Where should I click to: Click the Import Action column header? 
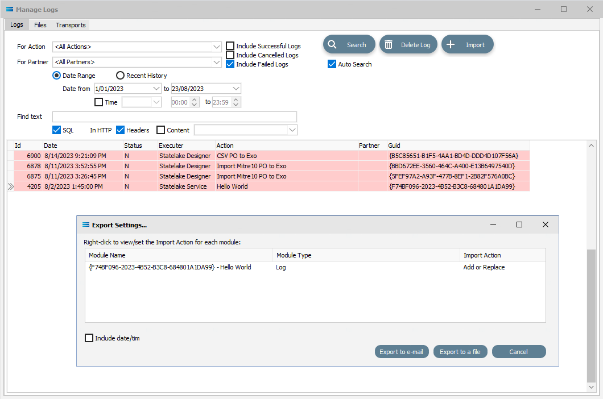(503, 255)
